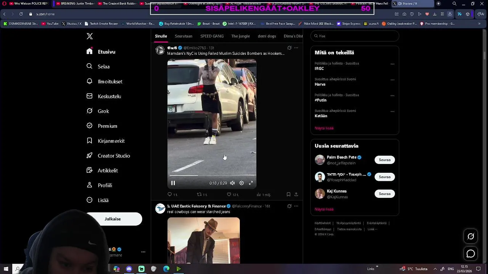
Task: Click video progress bar
Action: coord(212,175)
